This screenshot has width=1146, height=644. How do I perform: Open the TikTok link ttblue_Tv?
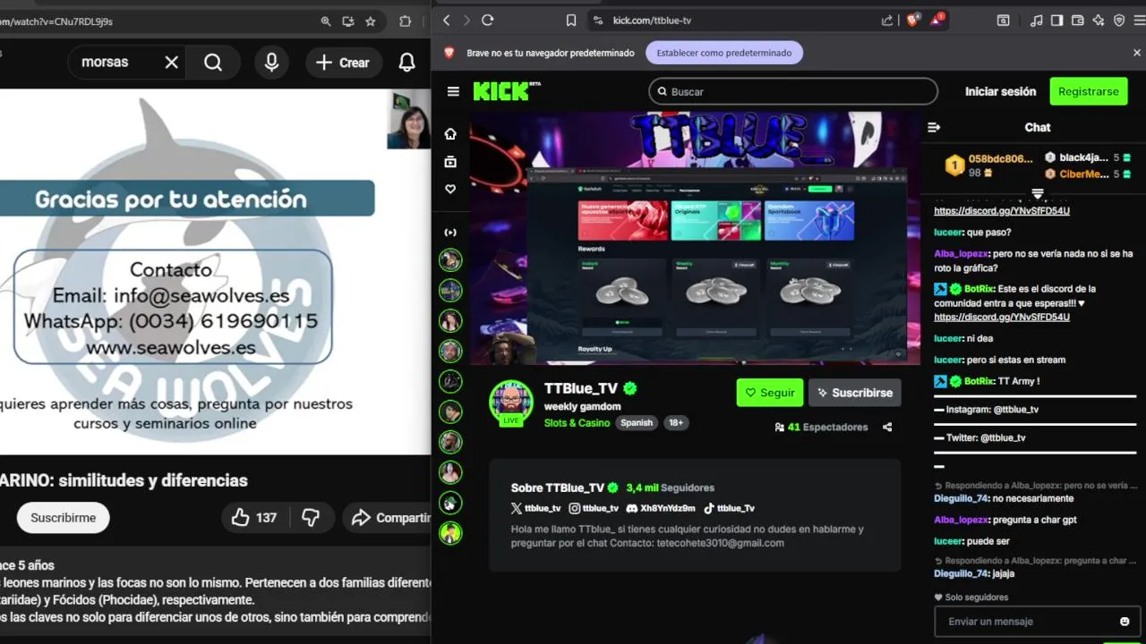click(729, 508)
